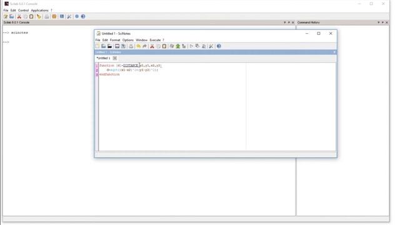
Task: Execute the script with the play icon
Action: pyautogui.click(x=191, y=46)
